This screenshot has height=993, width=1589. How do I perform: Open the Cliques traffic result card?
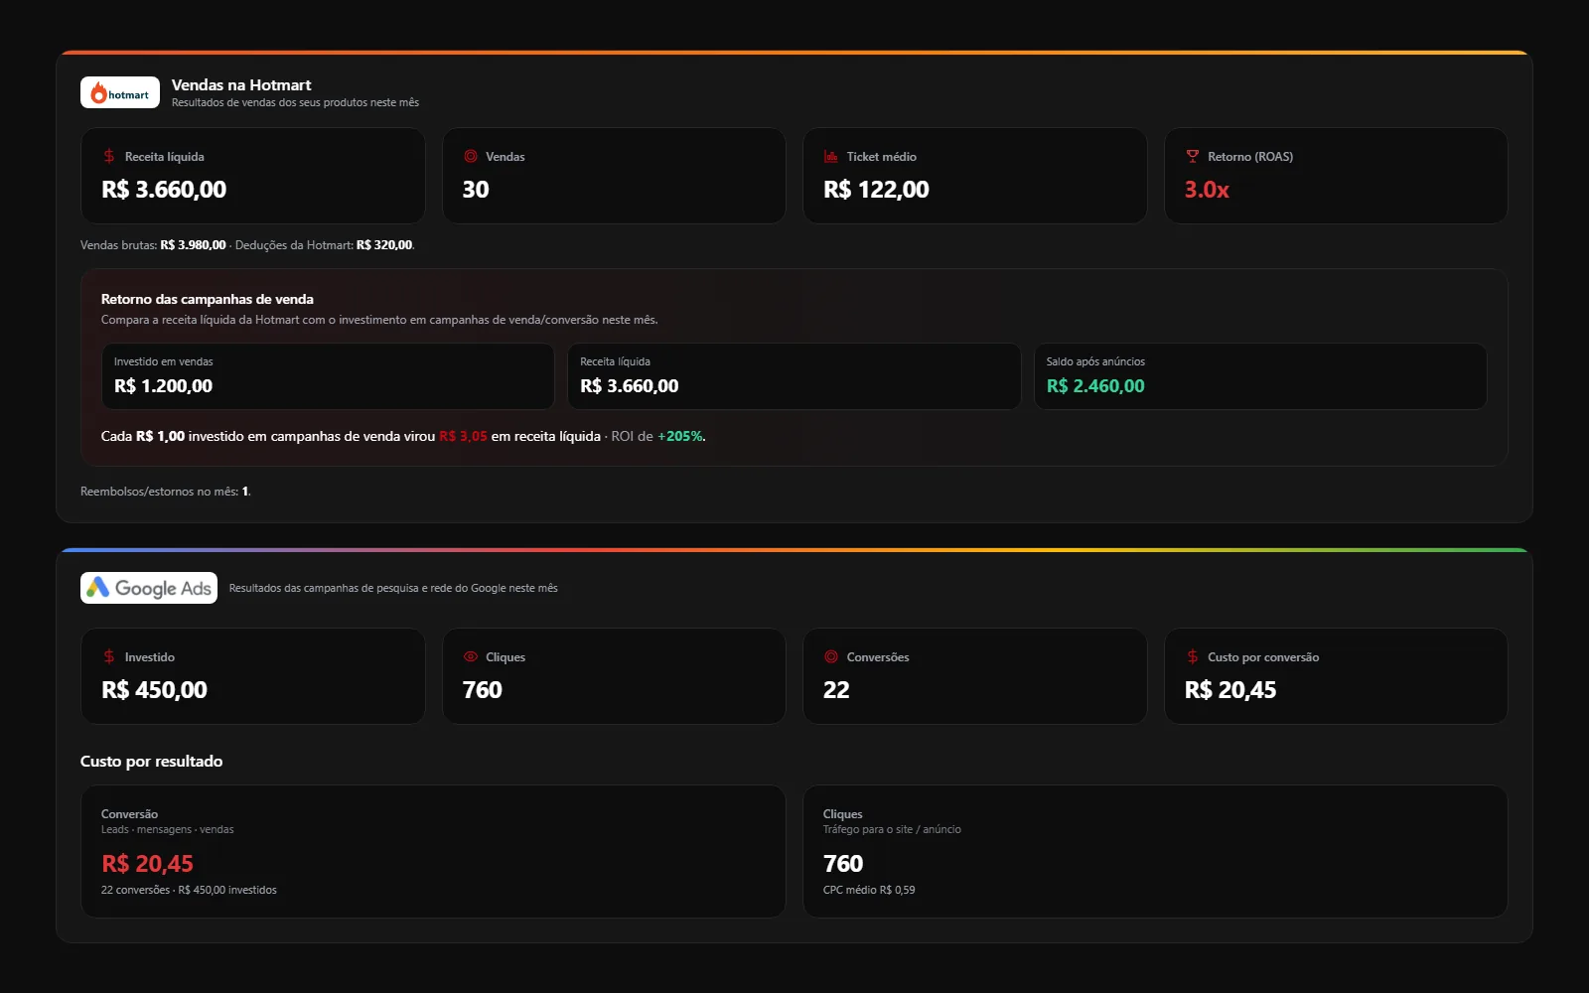pyautogui.click(x=1155, y=851)
